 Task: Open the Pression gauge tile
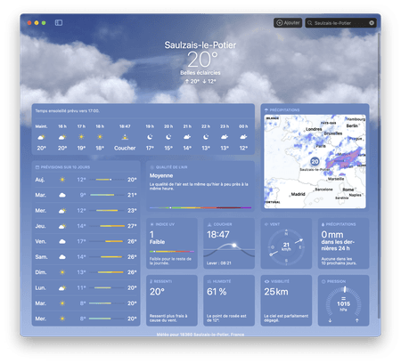[x=343, y=301]
